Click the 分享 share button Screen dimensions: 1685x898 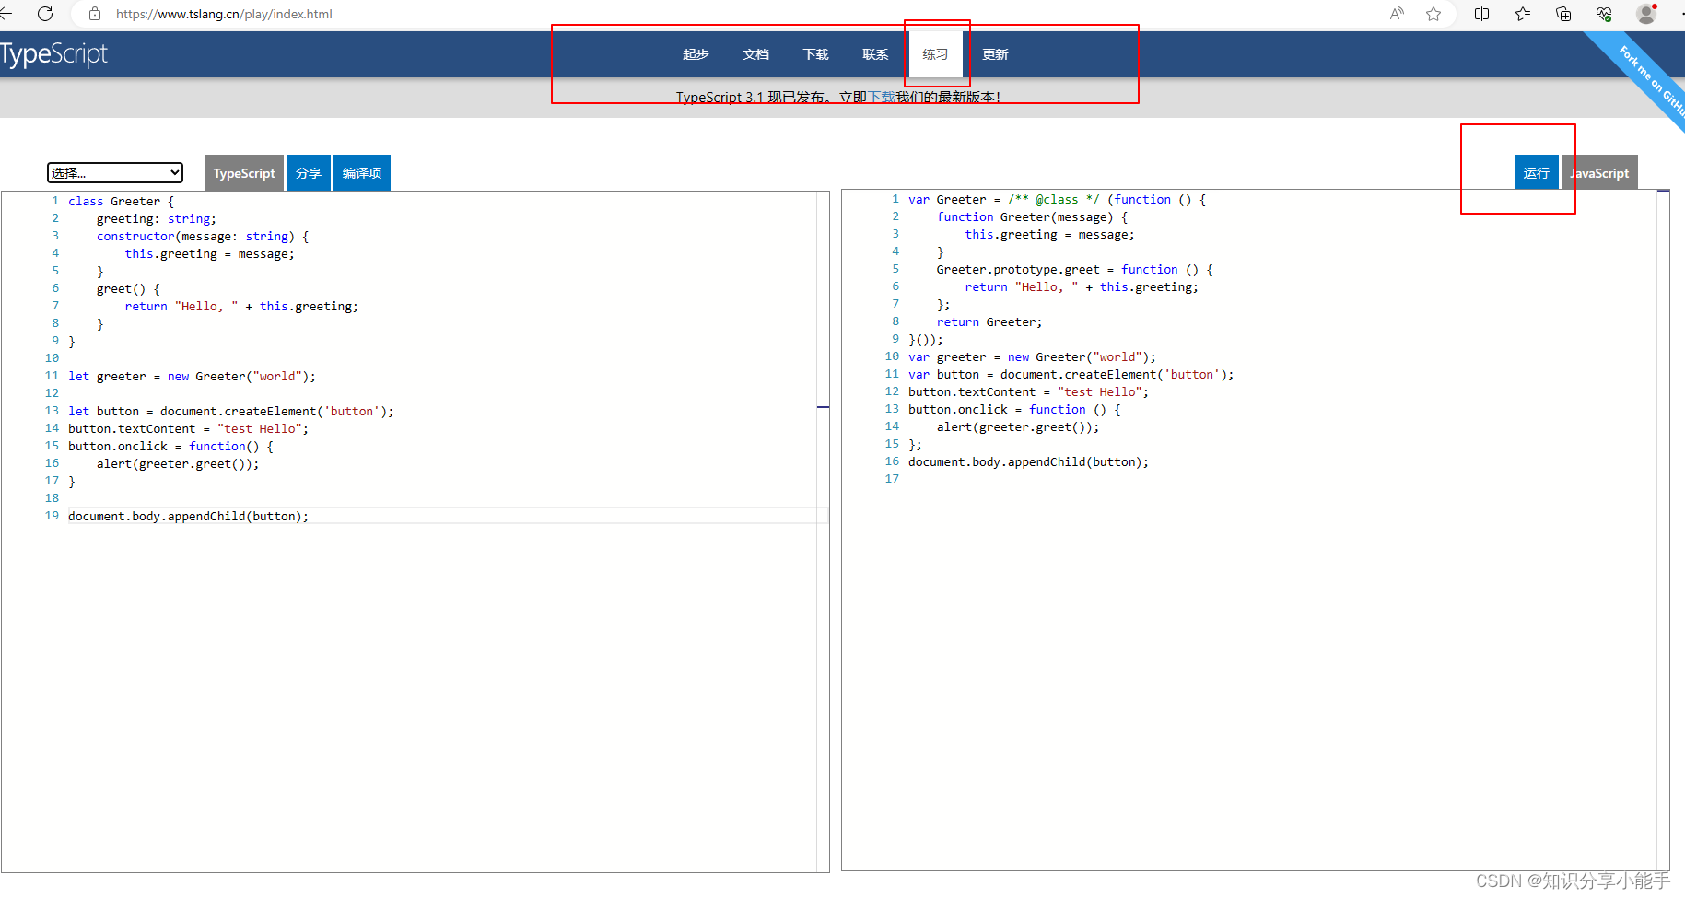click(308, 172)
